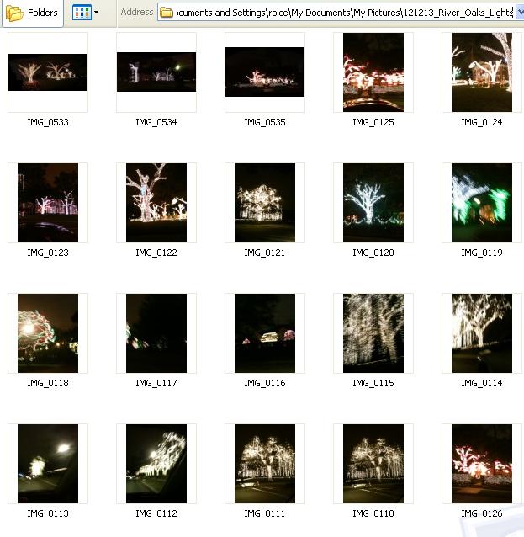524x537 pixels.
Task: Click the IMG_0122 file name
Action: click(156, 253)
